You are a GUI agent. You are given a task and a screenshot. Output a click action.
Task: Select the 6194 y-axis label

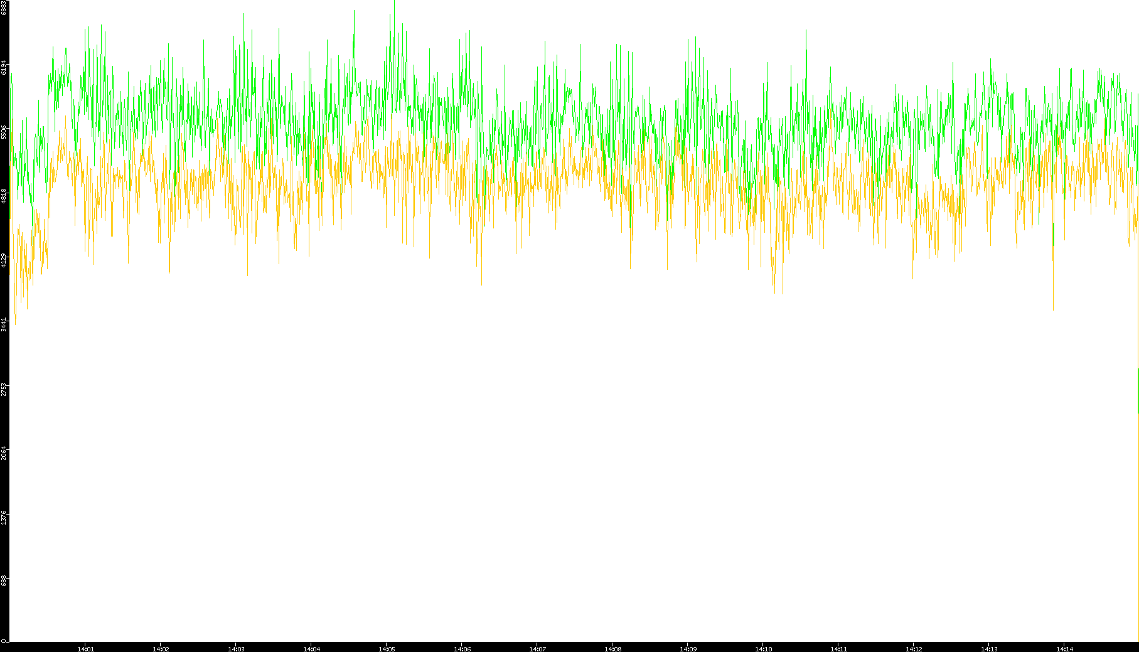click(4, 68)
